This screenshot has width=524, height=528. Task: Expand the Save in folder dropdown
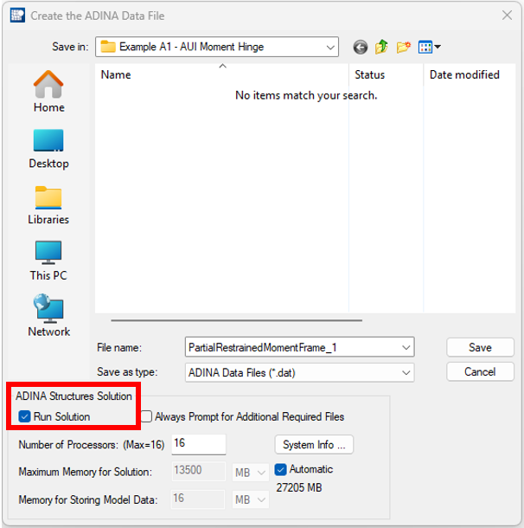coord(330,47)
